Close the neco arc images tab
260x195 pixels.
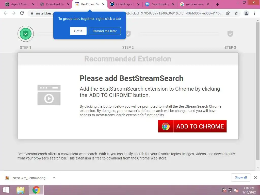tap(208, 4)
